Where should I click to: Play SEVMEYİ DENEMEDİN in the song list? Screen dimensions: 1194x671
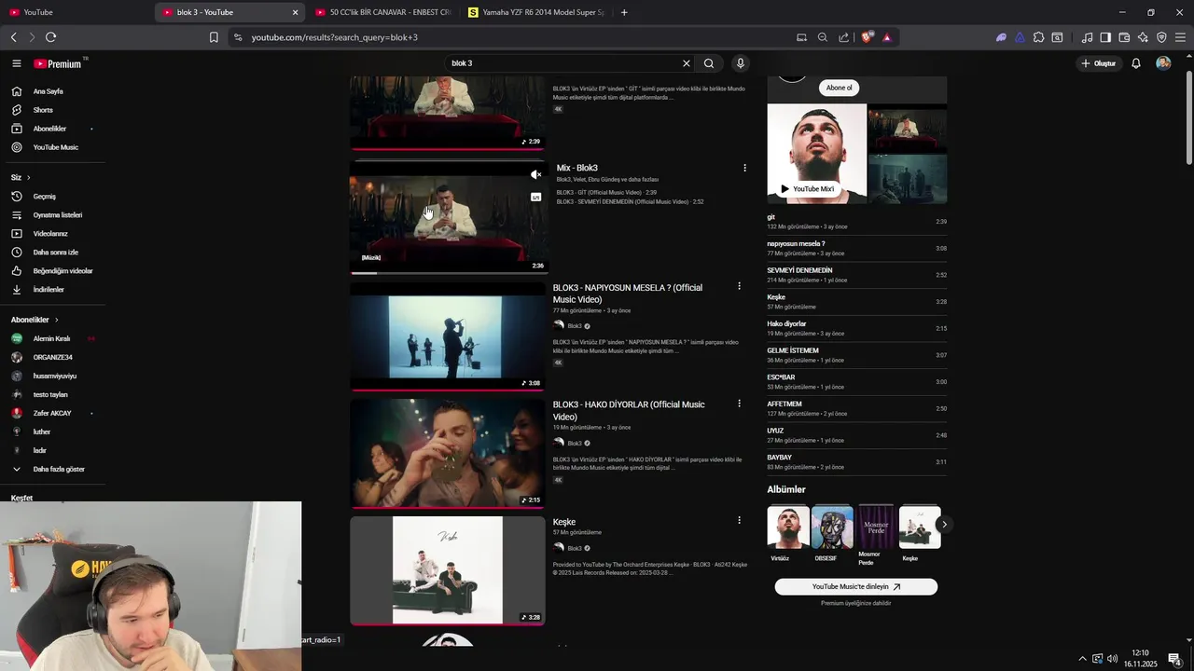tap(856, 275)
